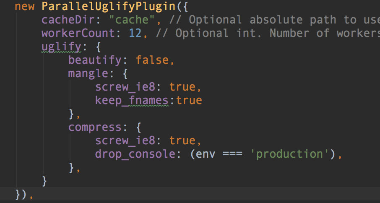380x203 pixels.
Task: Click the false value after beautify
Action: [x=152, y=60]
